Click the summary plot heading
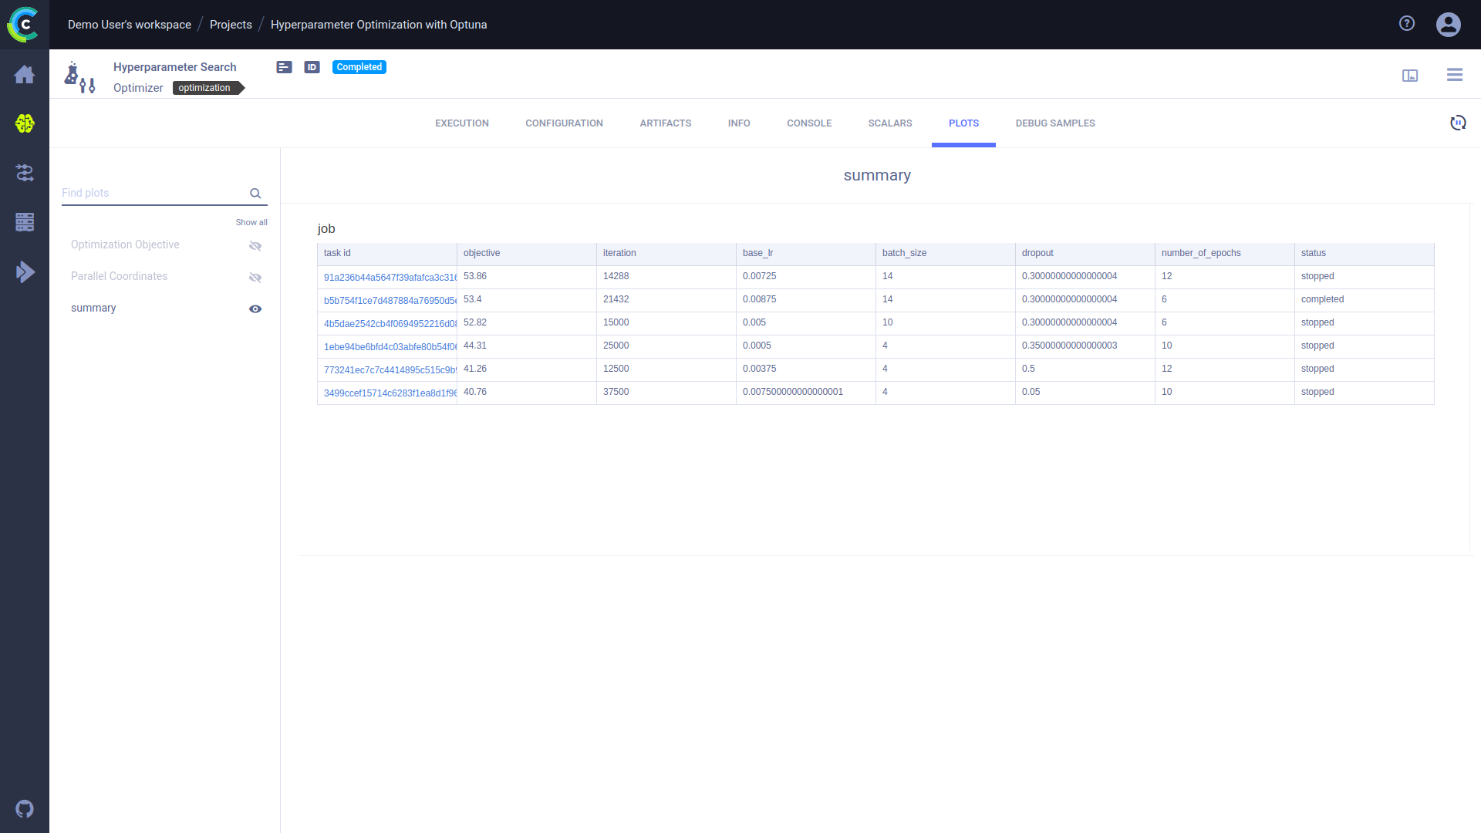 click(x=877, y=175)
